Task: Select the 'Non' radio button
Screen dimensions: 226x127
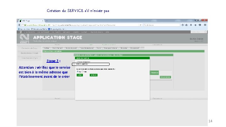Action: click(83, 71)
